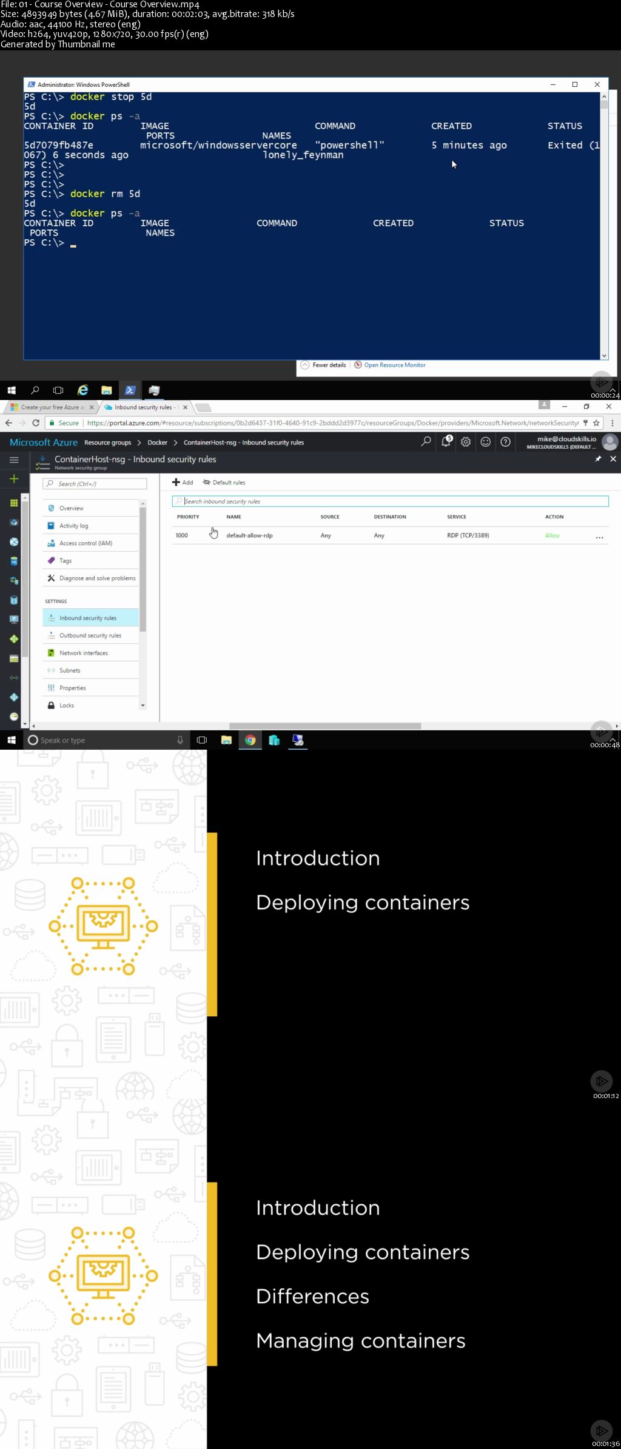Open All resources grid icon in sidebar
Image resolution: width=621 pixels, height=1449 pixels.
click(14, 503)
